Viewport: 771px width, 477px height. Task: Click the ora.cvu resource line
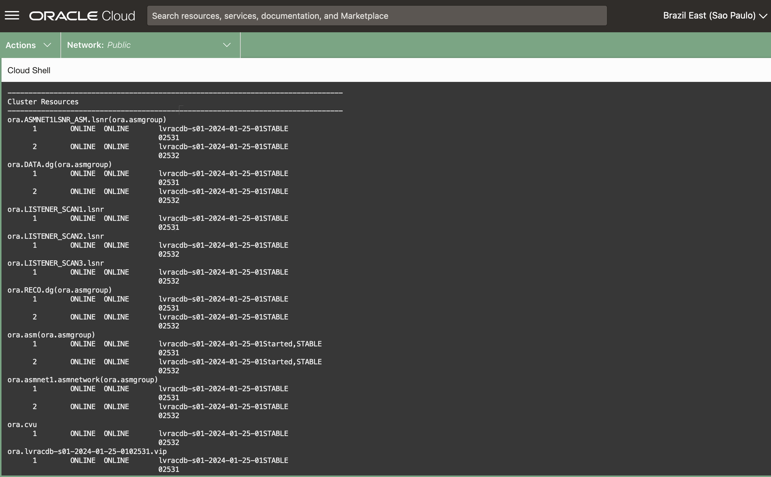pos(22,425)
